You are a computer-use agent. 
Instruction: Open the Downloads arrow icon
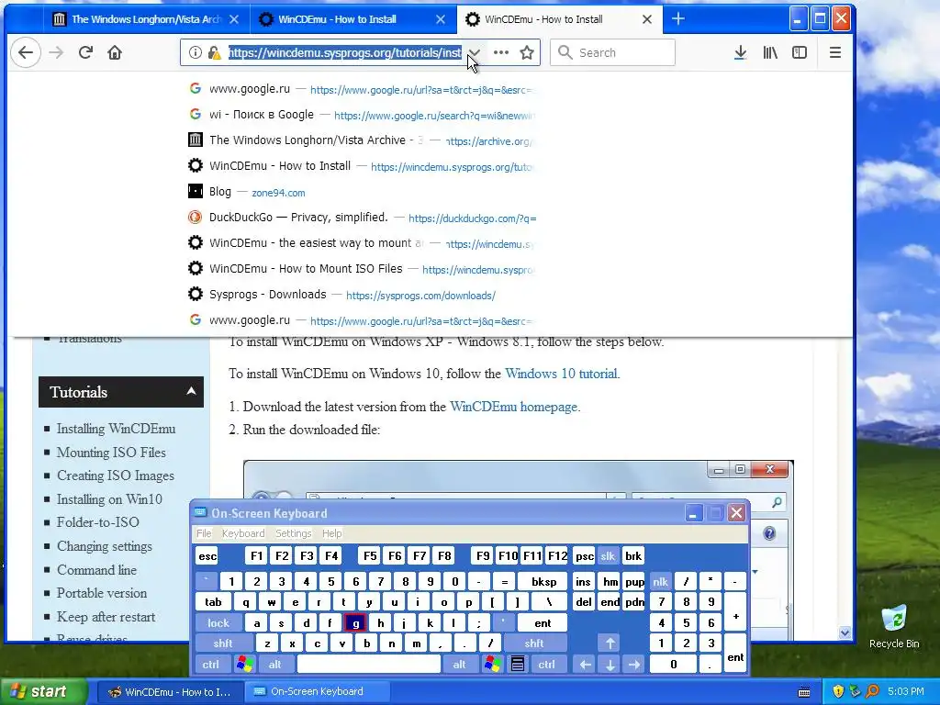click(741, 52)
